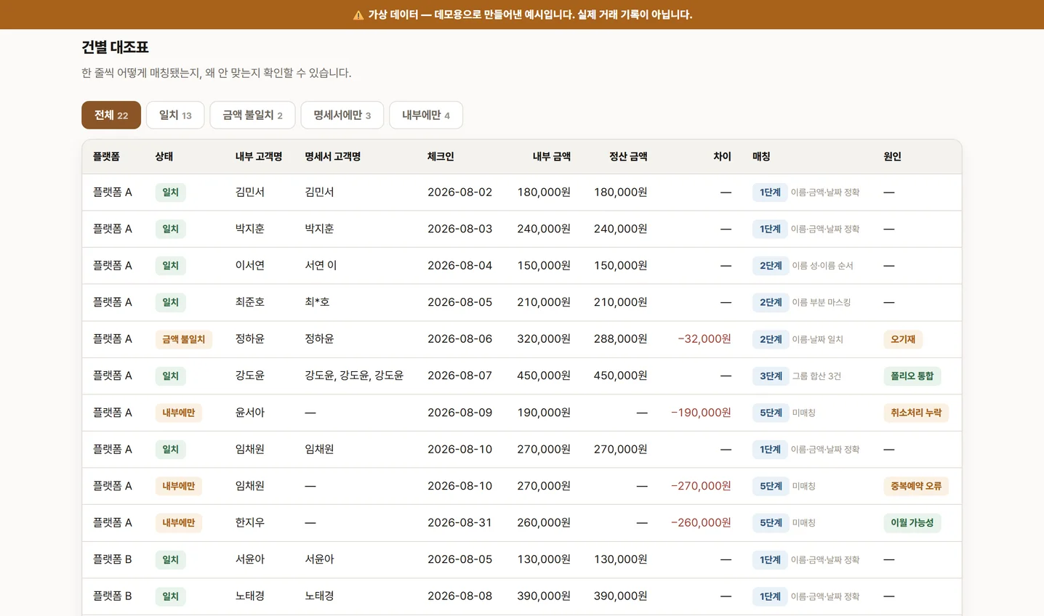This screenshot has height=616, width=1044.
Task: Click the 체크인 column header
Action: click(x=441, y=156)
